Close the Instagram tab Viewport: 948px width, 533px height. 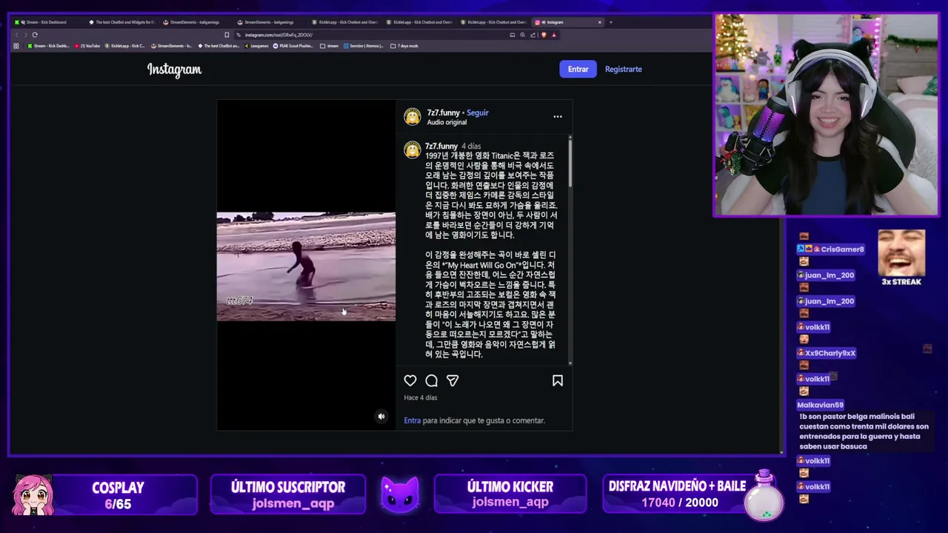point(599,22)
